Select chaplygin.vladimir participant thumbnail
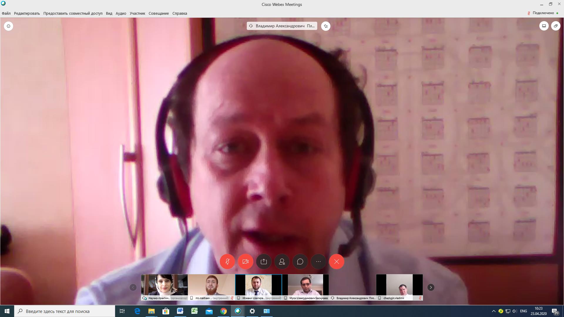 click(399, 287)
